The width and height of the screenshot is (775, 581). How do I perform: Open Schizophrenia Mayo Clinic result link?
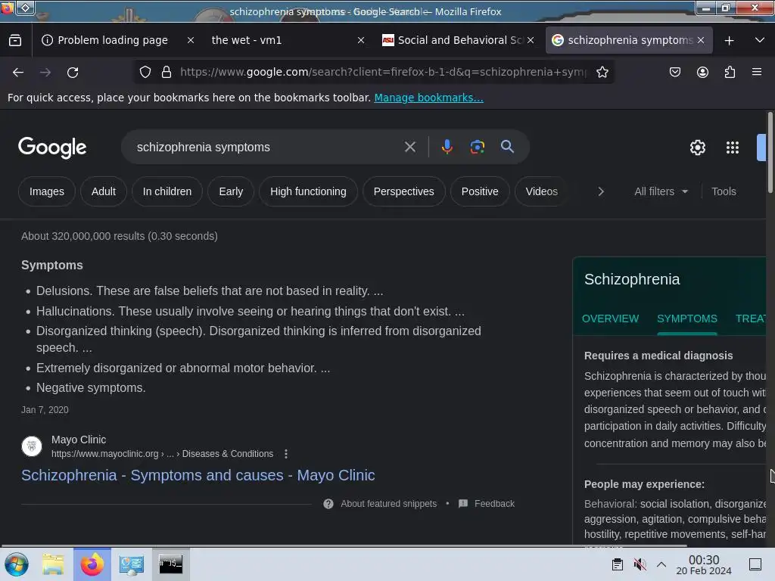point(198,475)
